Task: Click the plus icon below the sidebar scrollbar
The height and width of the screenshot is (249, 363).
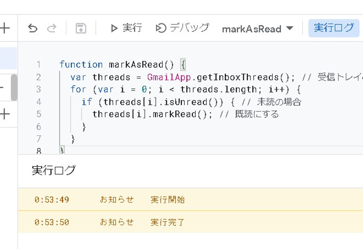Action: 5,114
